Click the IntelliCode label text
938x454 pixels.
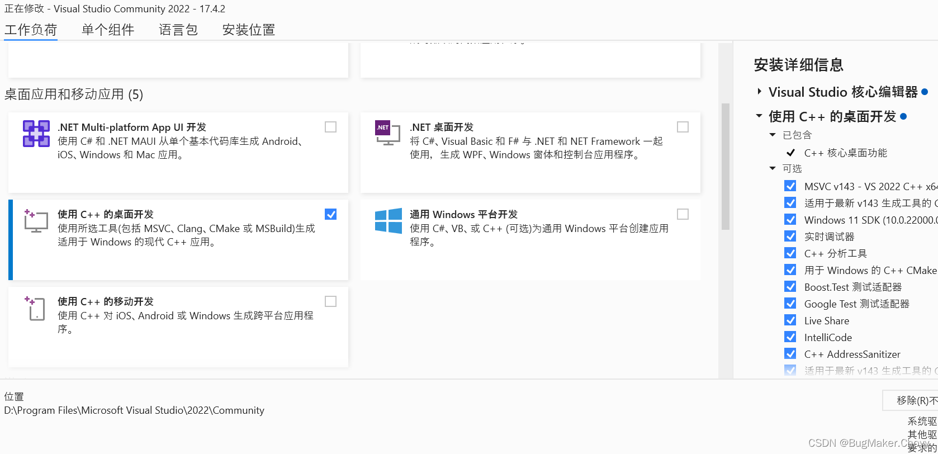(828, 337)
